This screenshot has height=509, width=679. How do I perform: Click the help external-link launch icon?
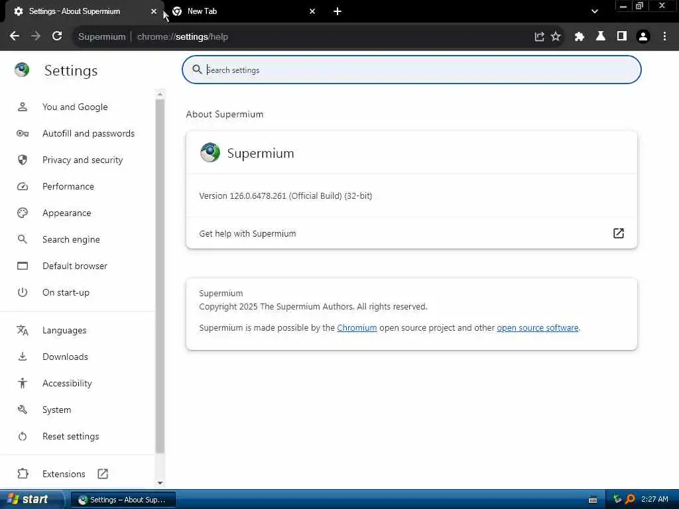coord(619,233)
